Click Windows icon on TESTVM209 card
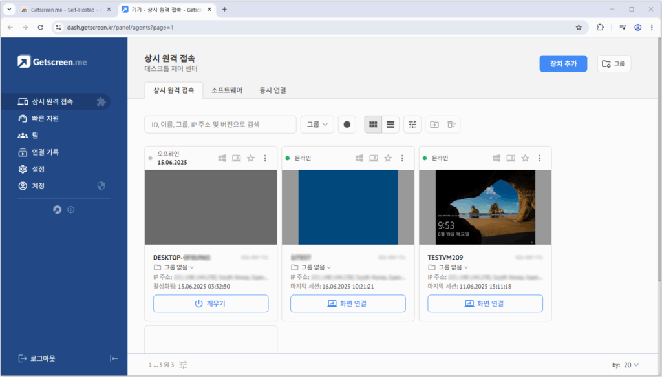The height and width of the screenshot is (377, 662). [496, 158]
